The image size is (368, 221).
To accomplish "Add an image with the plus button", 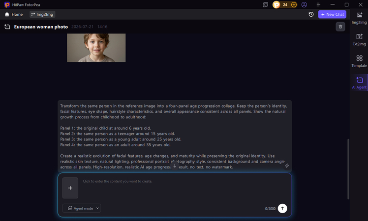I will pyautogui.click(x=70, y=188).
